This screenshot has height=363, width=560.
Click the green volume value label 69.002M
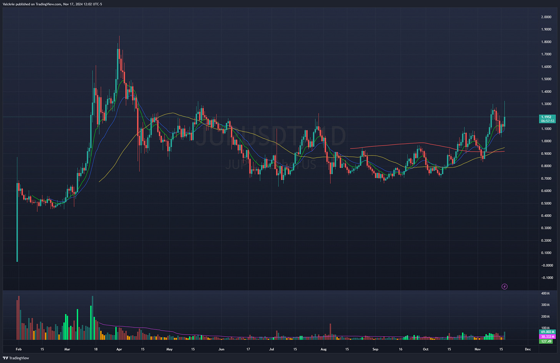pos(548,332)
